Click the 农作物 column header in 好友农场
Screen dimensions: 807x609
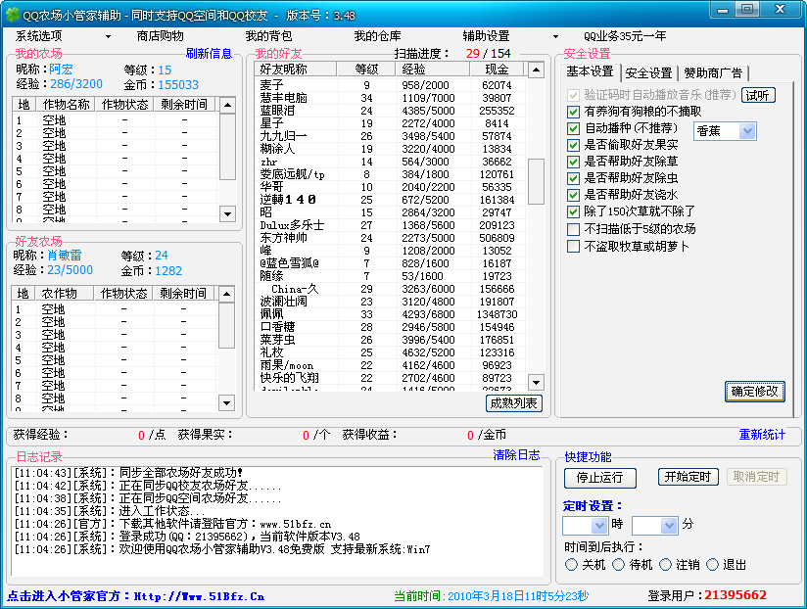pyautogui.click(x=65, y=294)
